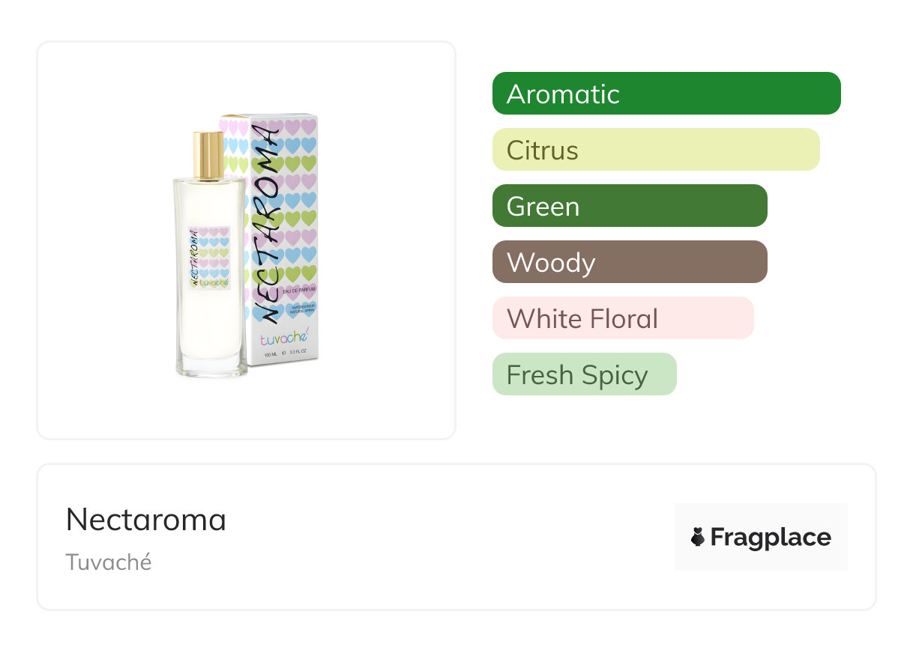This screenshot has width=913, height=647.
Task: Click the Nectaroma perfume title
Action: tap(146, 519)
